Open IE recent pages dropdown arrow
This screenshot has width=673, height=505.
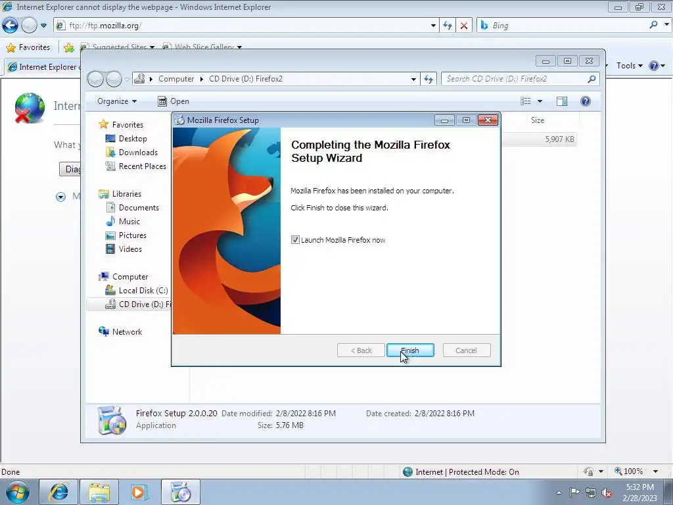coord(44,26)
